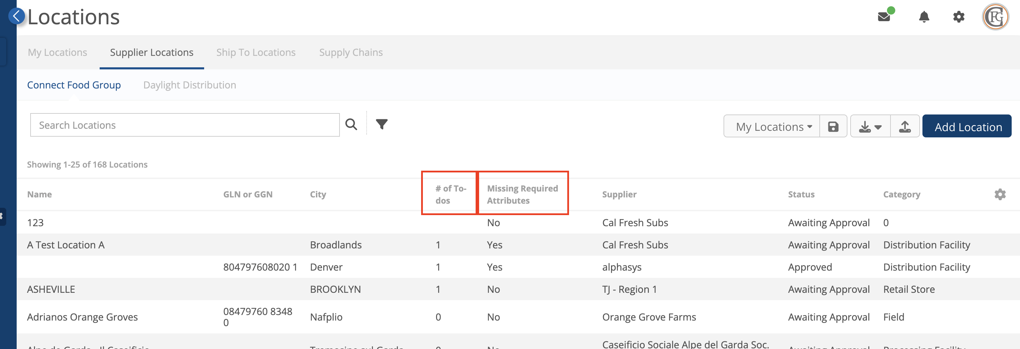Switch to Ship To Locations tab
The height and width of the screenshot is (349, 1020).
pos(256,52)
